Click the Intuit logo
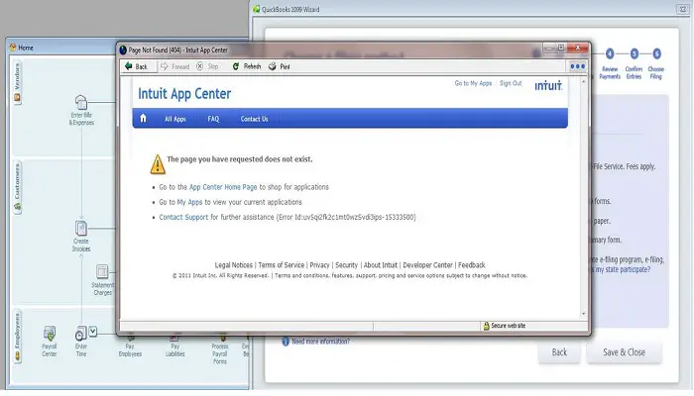694x396 pixels. pos(548,85)
